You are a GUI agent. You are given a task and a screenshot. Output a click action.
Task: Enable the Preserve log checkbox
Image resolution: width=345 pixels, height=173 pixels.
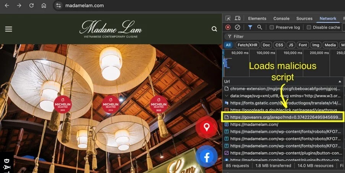pos(272,27)
